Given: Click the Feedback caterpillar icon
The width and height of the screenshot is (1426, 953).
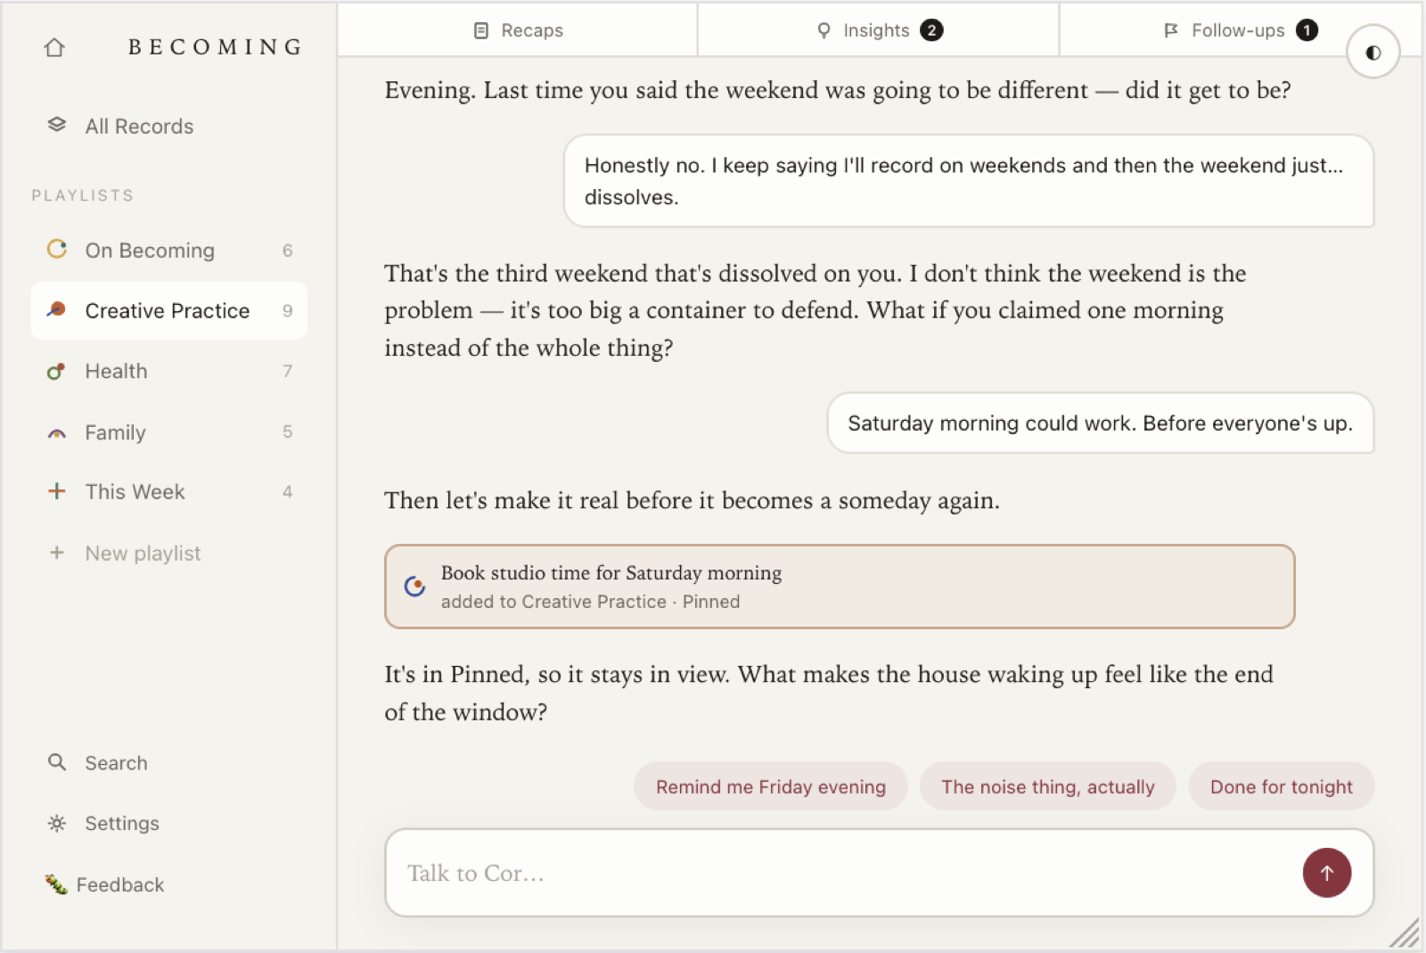Looking at the screenshot, I should coord(56,884).
